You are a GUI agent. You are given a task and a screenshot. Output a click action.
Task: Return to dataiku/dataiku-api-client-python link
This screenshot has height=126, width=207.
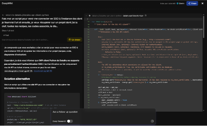click(27, 15)
